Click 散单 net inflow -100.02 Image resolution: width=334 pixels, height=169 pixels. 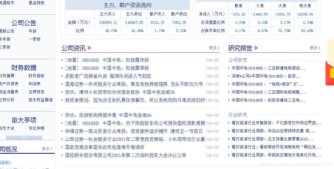click(x=238, y=14)
